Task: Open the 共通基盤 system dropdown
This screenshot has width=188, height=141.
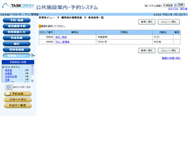Action: click(x=169, y=5)
